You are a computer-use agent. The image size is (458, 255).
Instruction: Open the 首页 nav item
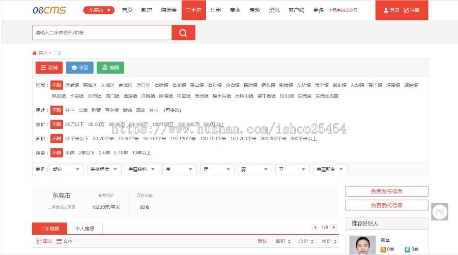[127, 10]
